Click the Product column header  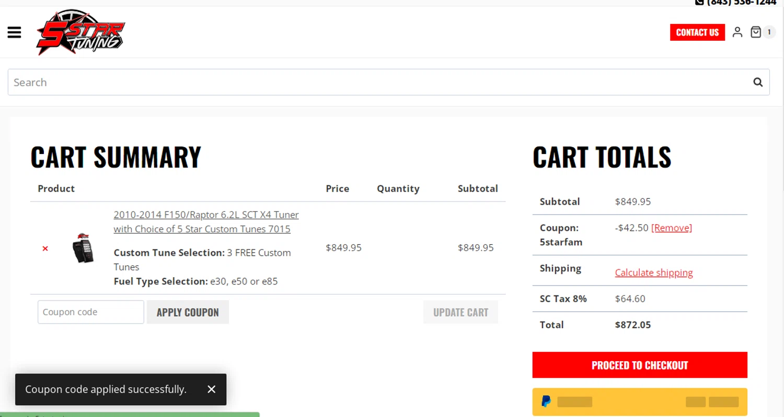[56, 188]
